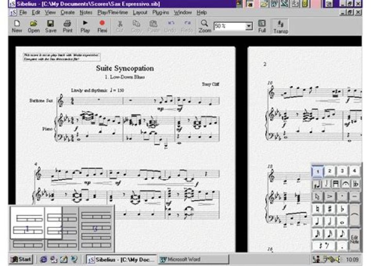Open the 50% zoom dropdown arrow
This screenshot has width=371, height=266.
pos(249,26)
